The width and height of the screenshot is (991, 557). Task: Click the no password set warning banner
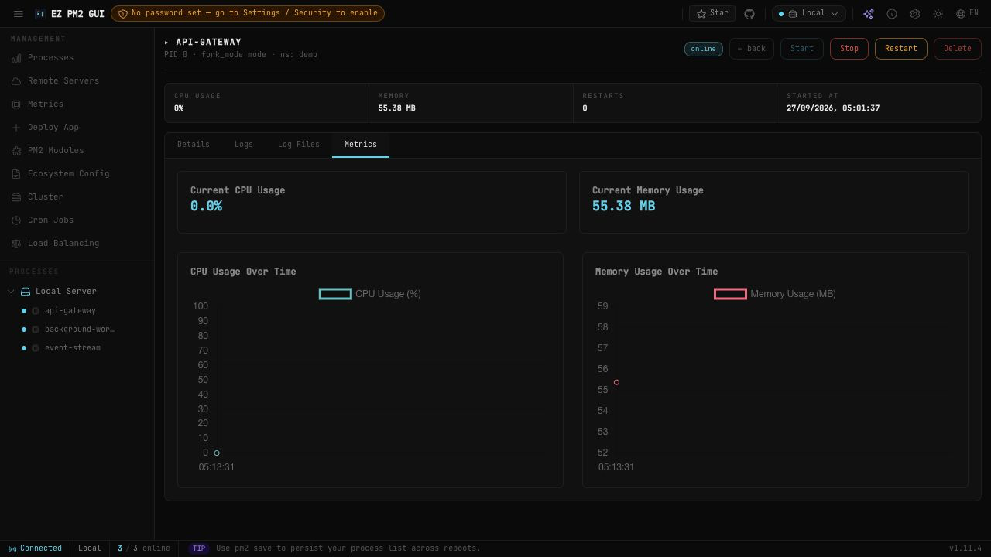click(x=248, y=13)
